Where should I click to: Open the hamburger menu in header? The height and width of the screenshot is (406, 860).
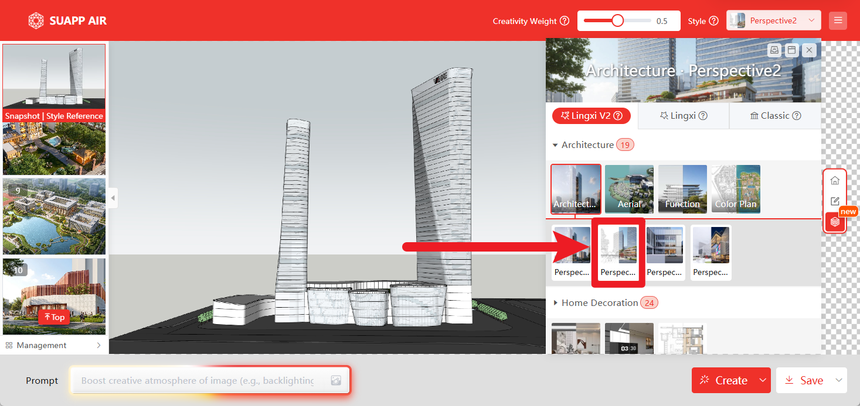[838, 20]
